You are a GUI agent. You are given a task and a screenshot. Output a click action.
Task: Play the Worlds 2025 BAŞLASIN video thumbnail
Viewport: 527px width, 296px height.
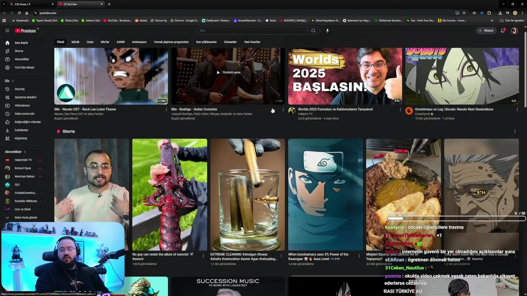pyautogui.click(x=345, y=76)
